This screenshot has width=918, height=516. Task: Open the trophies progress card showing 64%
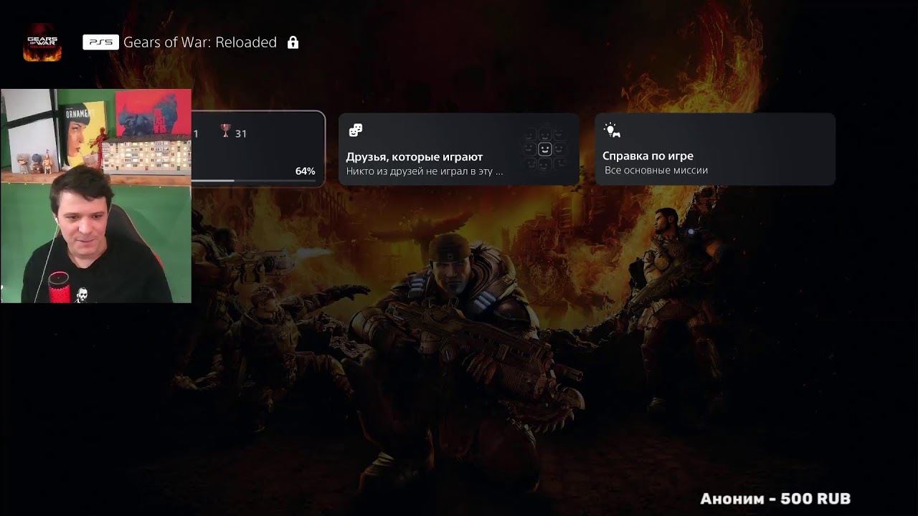coord(258,148)
